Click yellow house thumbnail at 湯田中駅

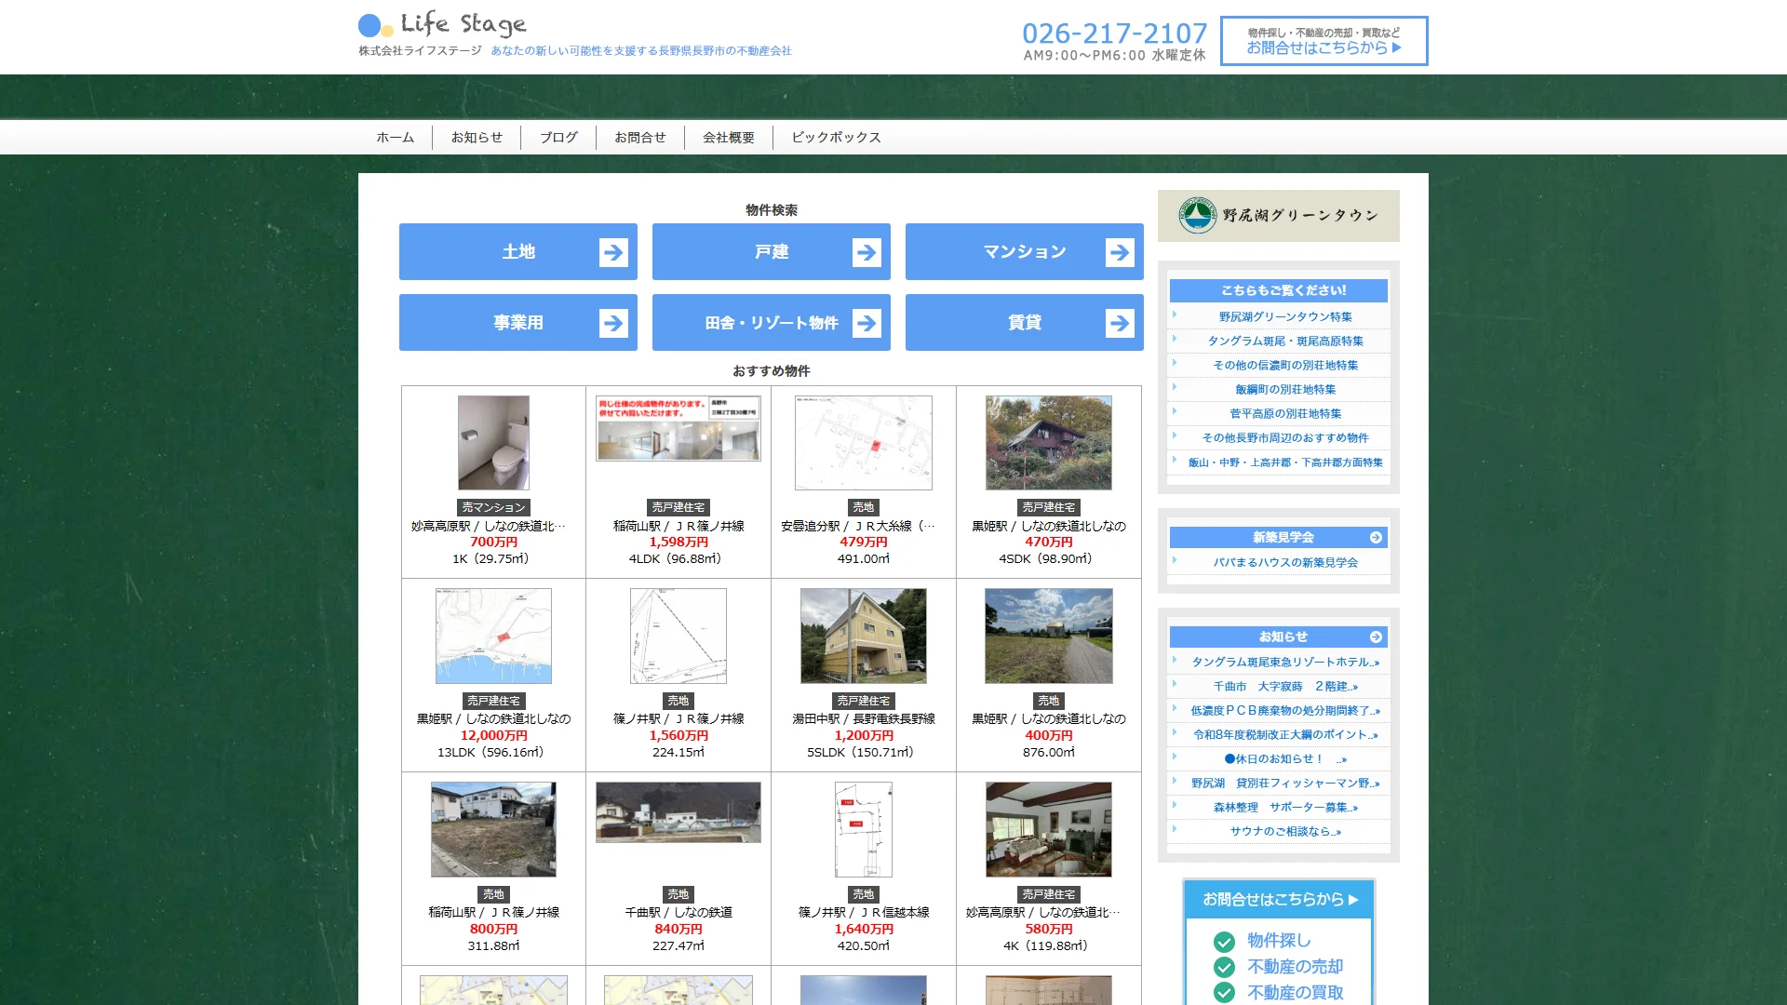click(863, 636)
